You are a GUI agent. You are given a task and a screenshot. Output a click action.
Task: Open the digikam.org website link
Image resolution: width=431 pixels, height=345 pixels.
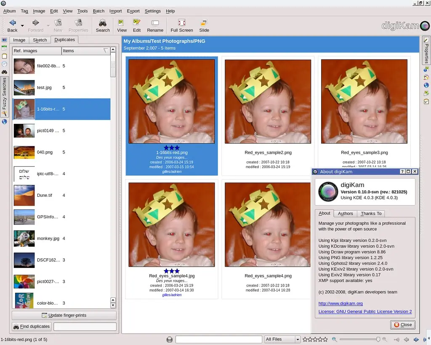point(340,303)
